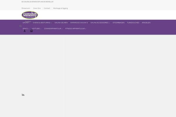Viewport: 176px width, 117px height.
Task: Expand the Spa's dropdown chevron
Action: pyautogui.click(x=29, y=29)
